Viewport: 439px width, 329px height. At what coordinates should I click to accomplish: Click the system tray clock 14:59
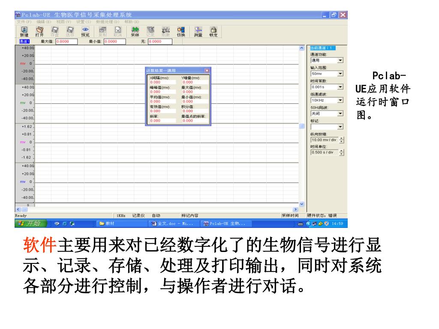coord(337,224)
